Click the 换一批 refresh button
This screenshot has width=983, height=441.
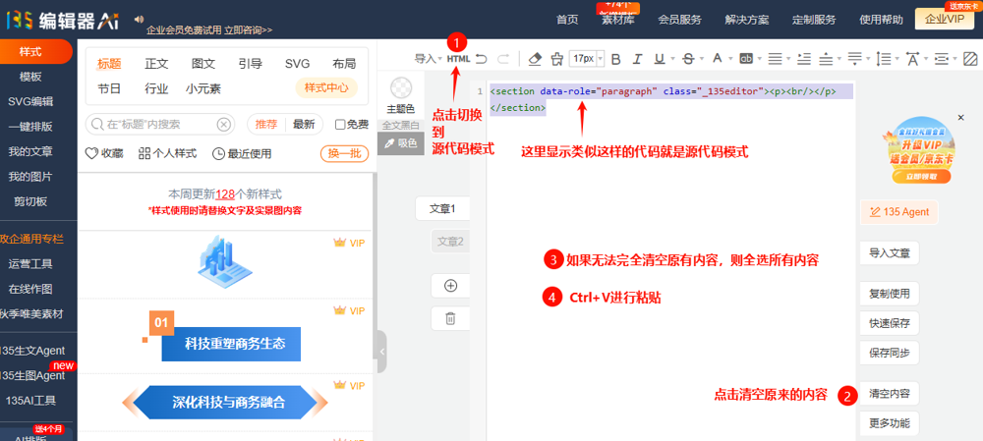click(x=343, y=153)
